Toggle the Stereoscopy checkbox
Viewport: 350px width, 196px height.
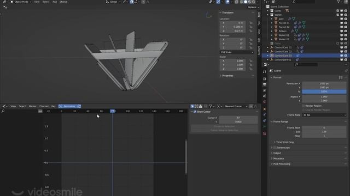(x=275, y=148)
